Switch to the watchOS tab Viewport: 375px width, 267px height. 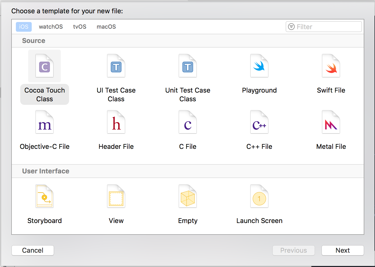(x=51, y=27)
